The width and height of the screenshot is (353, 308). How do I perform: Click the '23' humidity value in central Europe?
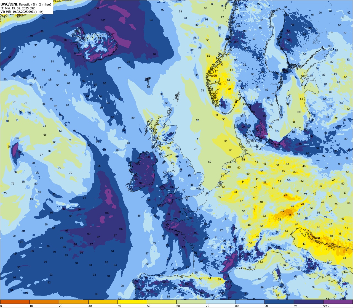285,195
